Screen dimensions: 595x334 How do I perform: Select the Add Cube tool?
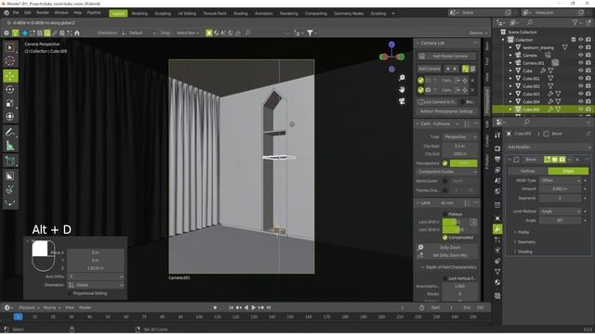pos(10,161)
